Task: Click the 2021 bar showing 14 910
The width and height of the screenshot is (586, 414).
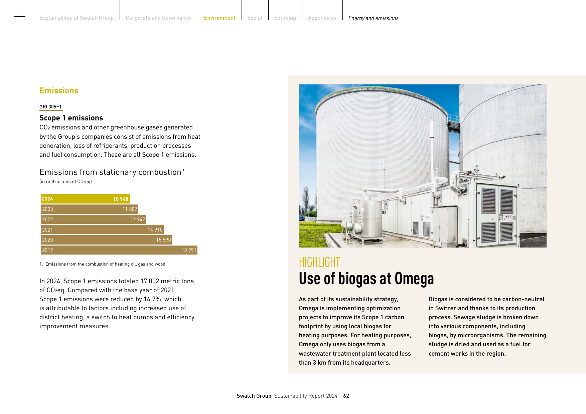Action: coord(102,230)
